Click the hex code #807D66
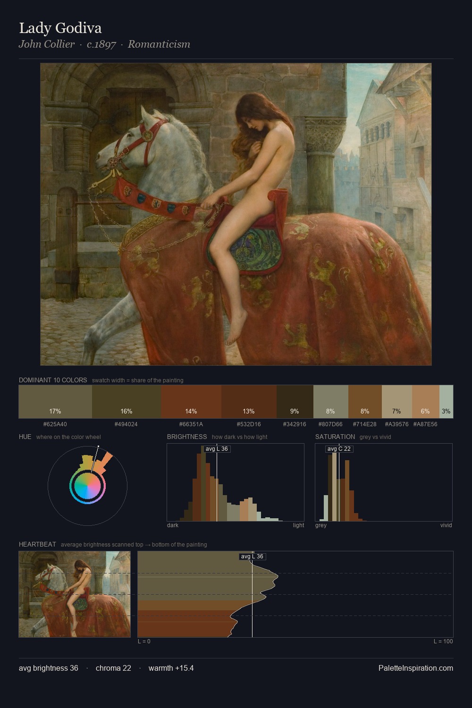 (x=331, y=424)
